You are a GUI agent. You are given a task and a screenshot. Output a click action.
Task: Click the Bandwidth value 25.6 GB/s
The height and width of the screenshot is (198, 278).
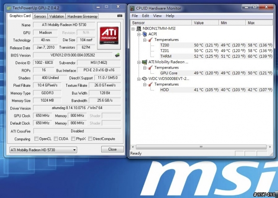[x=105, y=100]
